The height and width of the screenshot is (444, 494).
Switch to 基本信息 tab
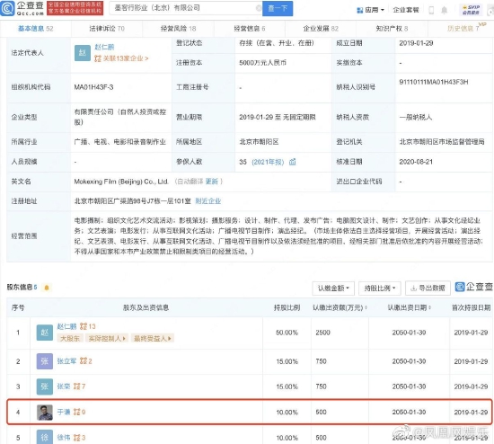tap(36, 29)
